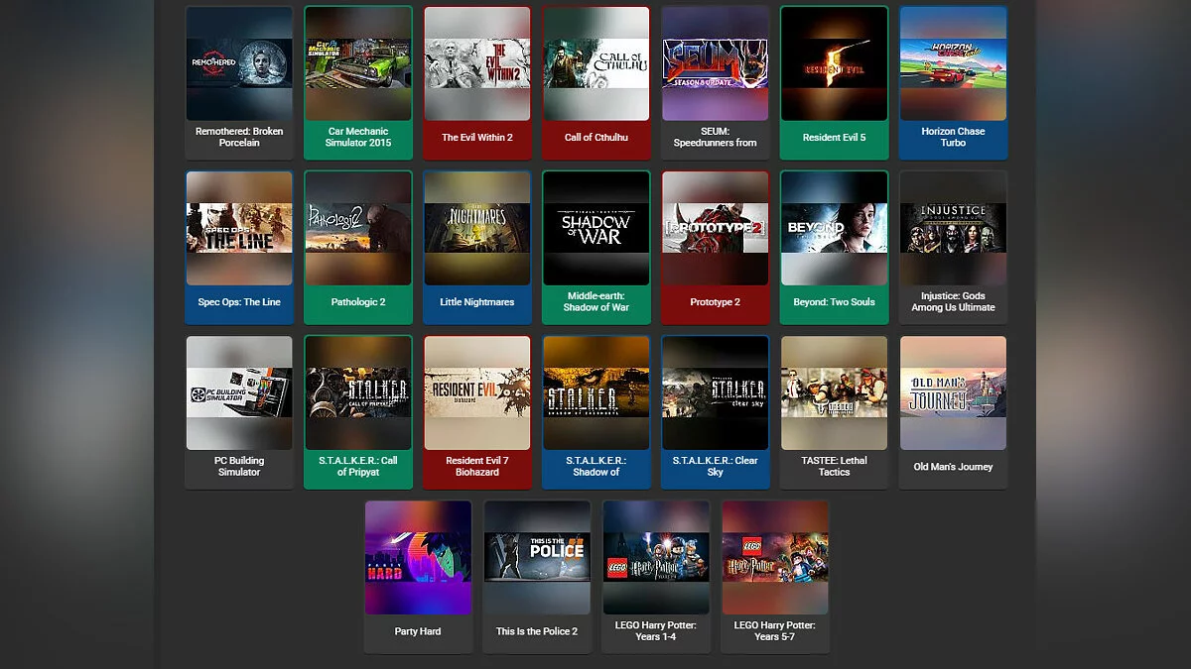Click the 'Resident Evil 5' title label
Viewport: 1191px width, 669px height.
(x=835, y=138)
